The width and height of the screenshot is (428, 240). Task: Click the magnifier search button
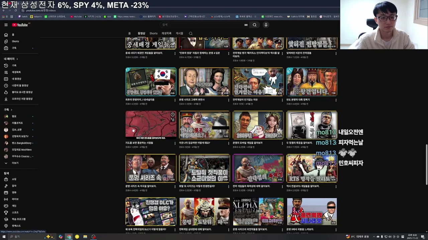(x=254, y=25)
